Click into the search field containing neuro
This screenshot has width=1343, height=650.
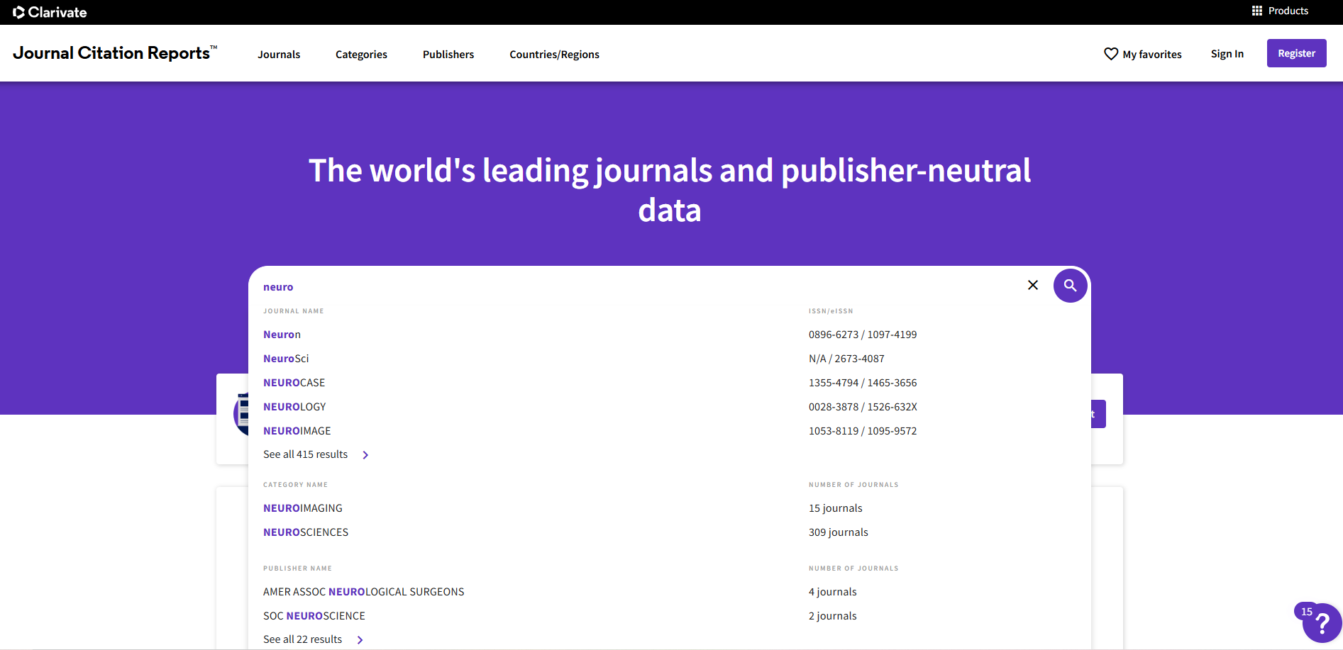coord(639,287)
